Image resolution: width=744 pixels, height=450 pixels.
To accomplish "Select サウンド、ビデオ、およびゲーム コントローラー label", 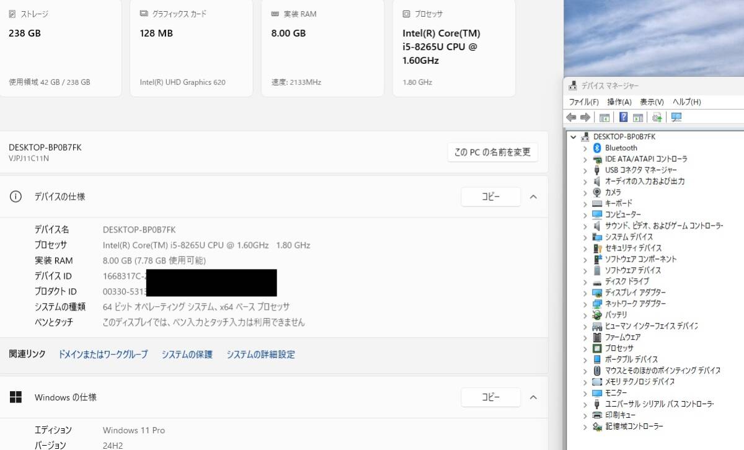I will 664,226.
